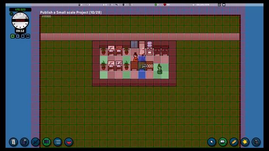Set game to fastest speed button
Screen dimensions: 269x151
tap(28, 36)
